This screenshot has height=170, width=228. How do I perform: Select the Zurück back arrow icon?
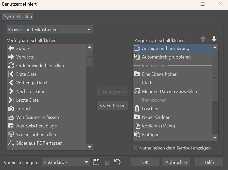(x=11, y=48)
